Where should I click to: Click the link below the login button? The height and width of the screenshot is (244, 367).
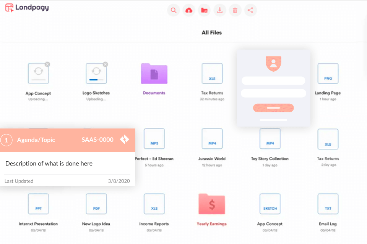coord(273,120)
